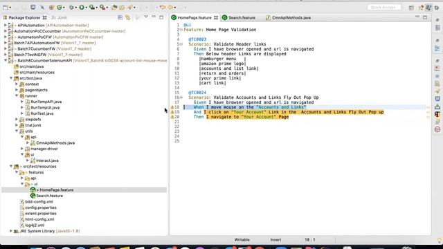Click the Quick Access search field
The width and height of the screenshot is (443, 249).
(x=384, y=8)
